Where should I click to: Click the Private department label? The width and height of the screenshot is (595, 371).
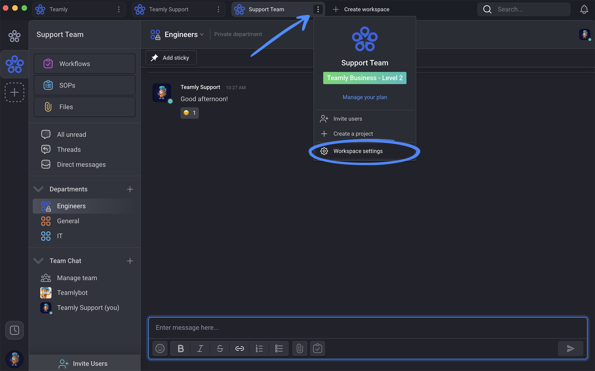pyautogui.click(x=238, y=34)
